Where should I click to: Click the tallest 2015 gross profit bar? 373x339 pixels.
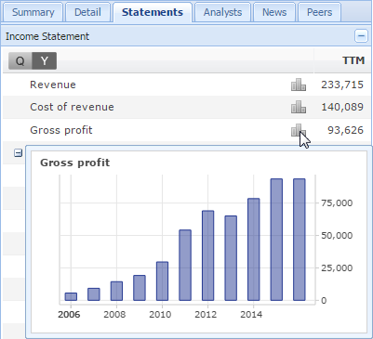point(276,240)
